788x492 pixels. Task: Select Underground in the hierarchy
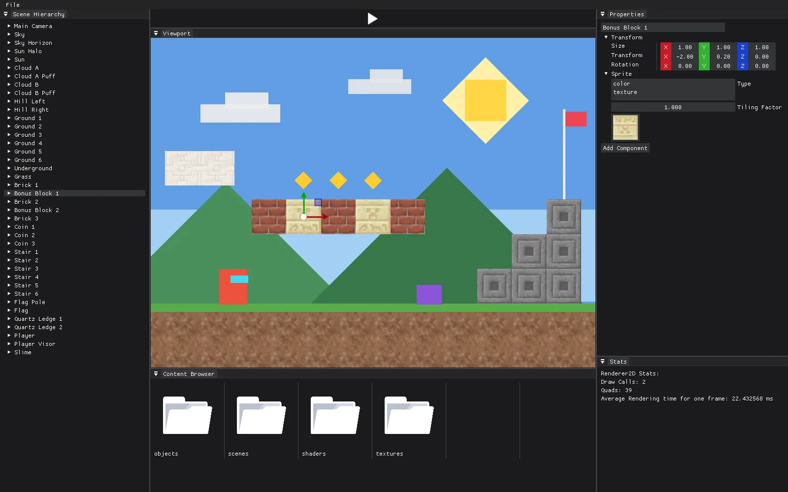click(x=33, y=168)
